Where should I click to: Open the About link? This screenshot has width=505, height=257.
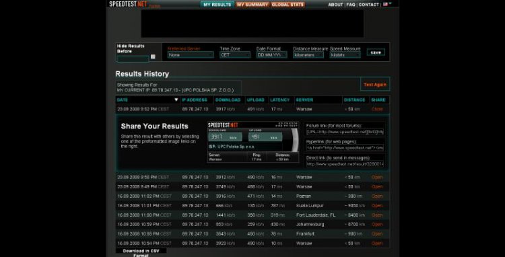click(x=335, y=5)
